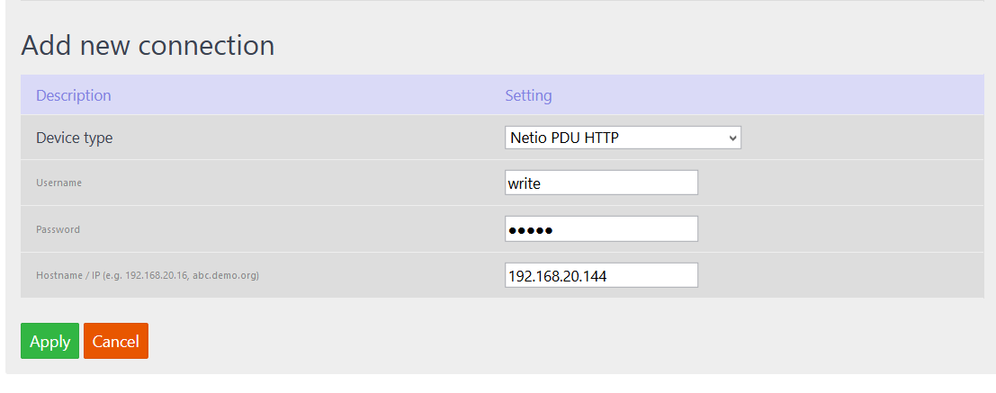Image resolution: width=996 pixels, height=393 pixels.
Task: Click the green Apply button
Action: click(x=49, y=341)
